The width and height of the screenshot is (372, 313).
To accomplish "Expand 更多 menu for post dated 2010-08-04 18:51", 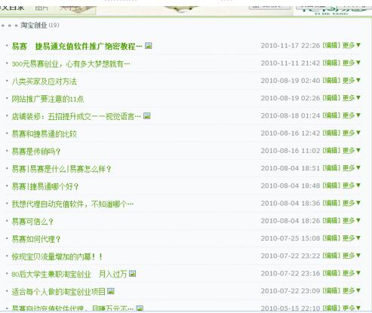I will 352,168.
